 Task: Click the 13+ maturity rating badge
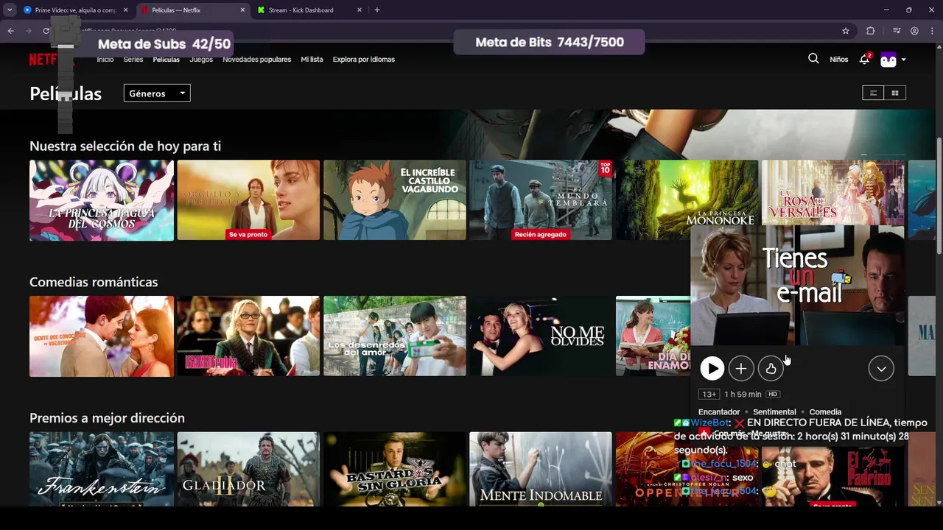pos(709,395)
